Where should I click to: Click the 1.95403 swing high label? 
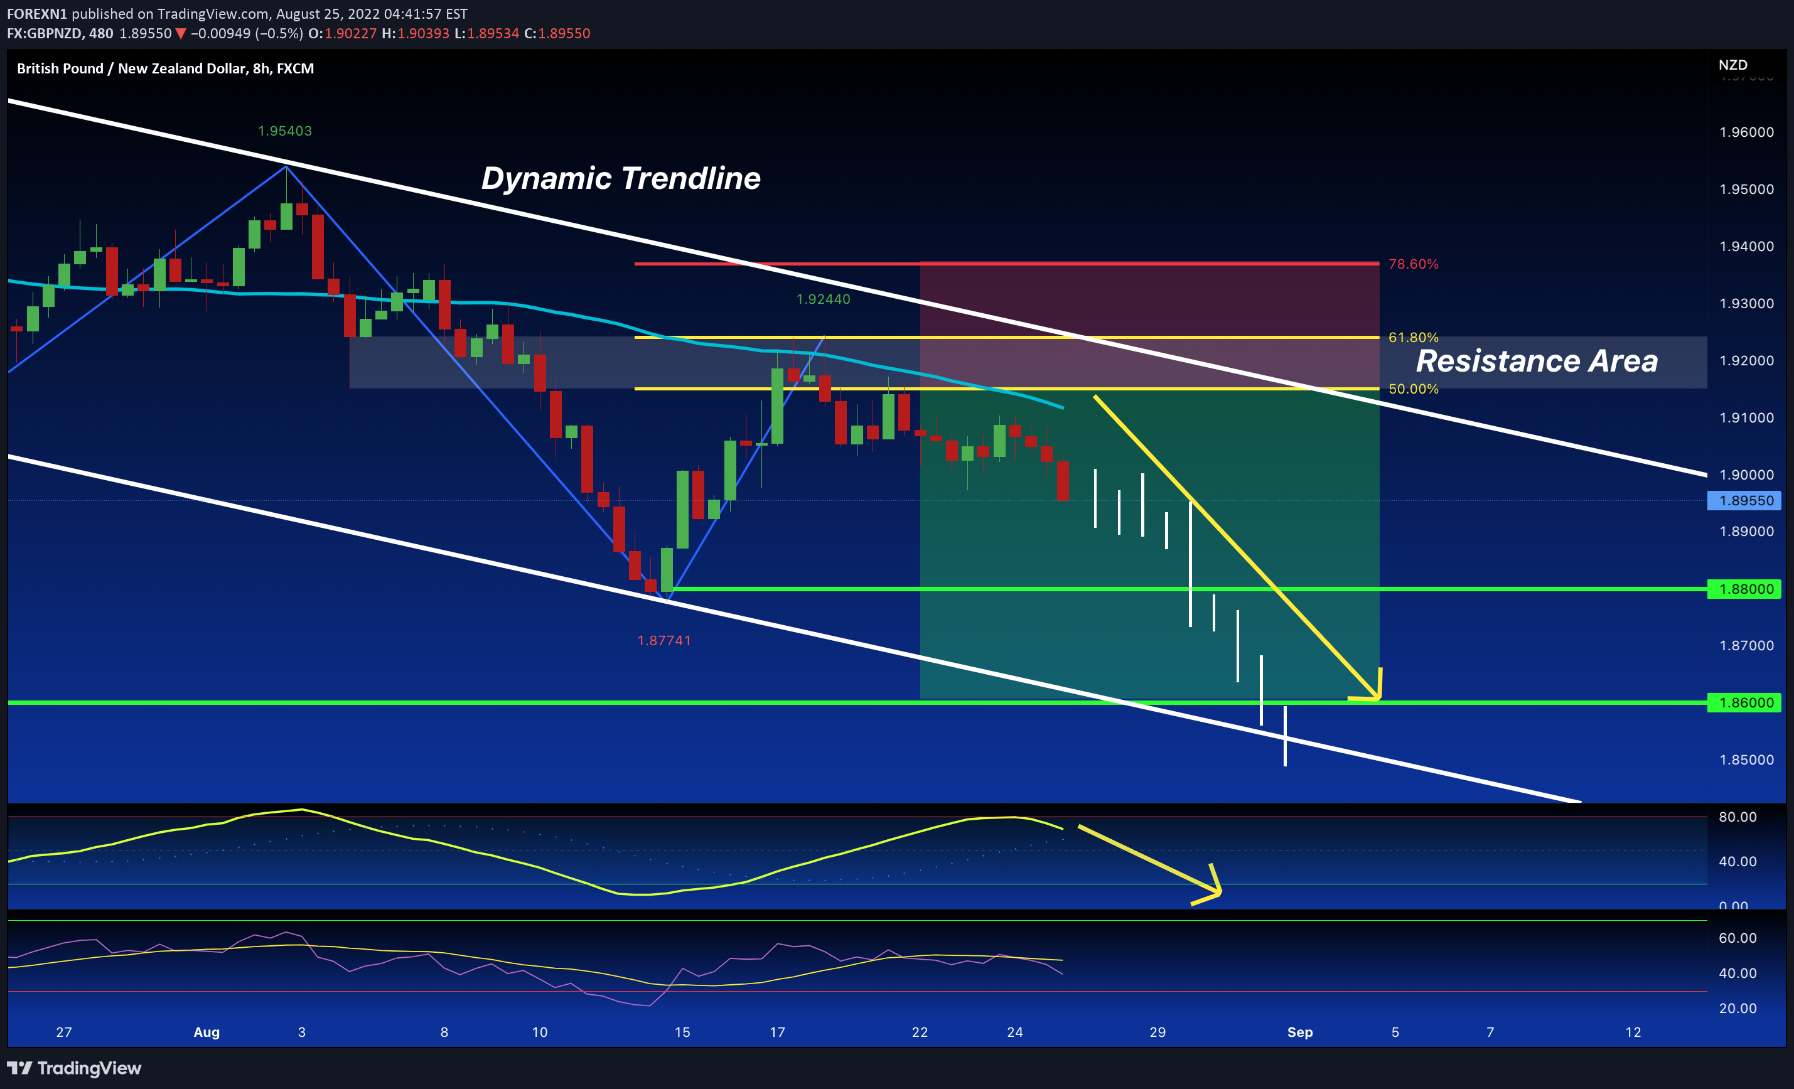tap(285, 131)
